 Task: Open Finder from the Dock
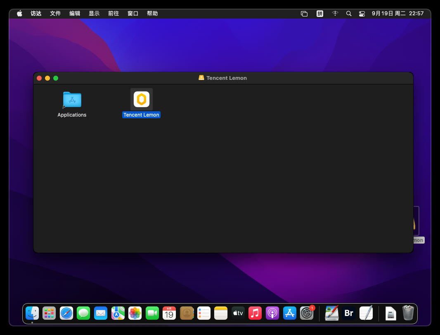[32, 313]
